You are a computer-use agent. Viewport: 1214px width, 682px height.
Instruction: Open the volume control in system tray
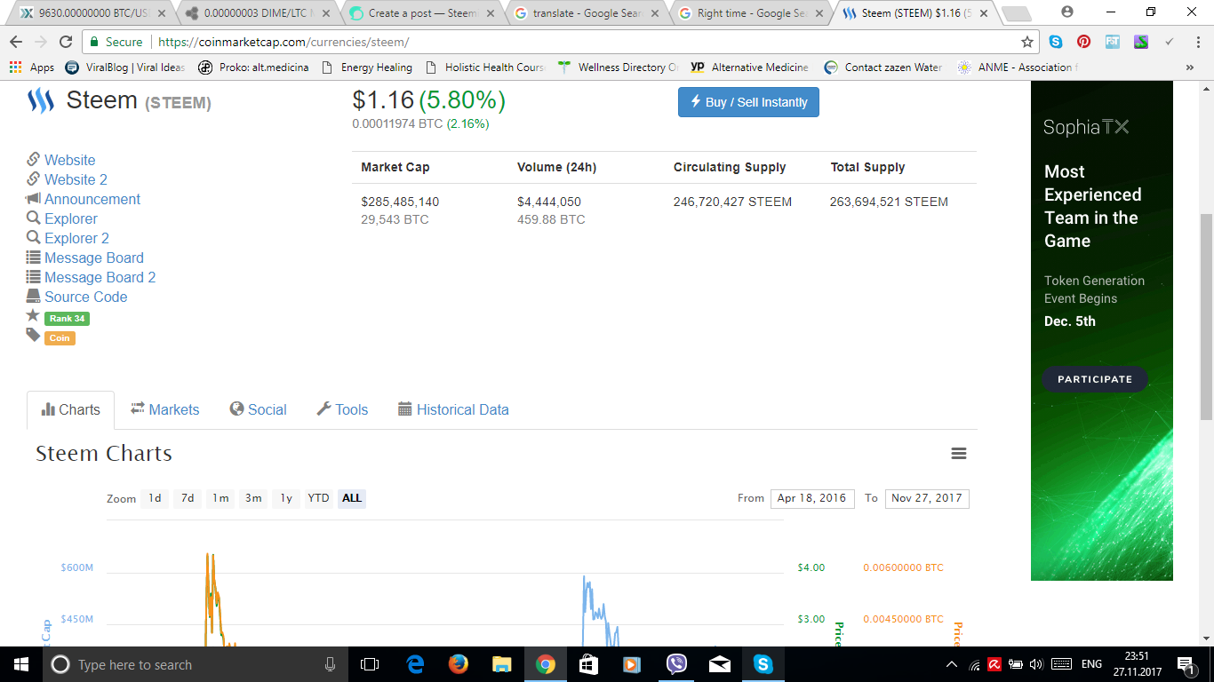pos(1035,664)
